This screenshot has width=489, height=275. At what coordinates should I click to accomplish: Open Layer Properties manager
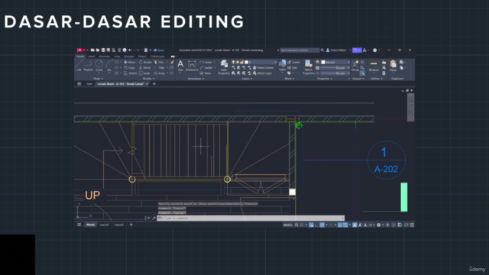(224, 67)
